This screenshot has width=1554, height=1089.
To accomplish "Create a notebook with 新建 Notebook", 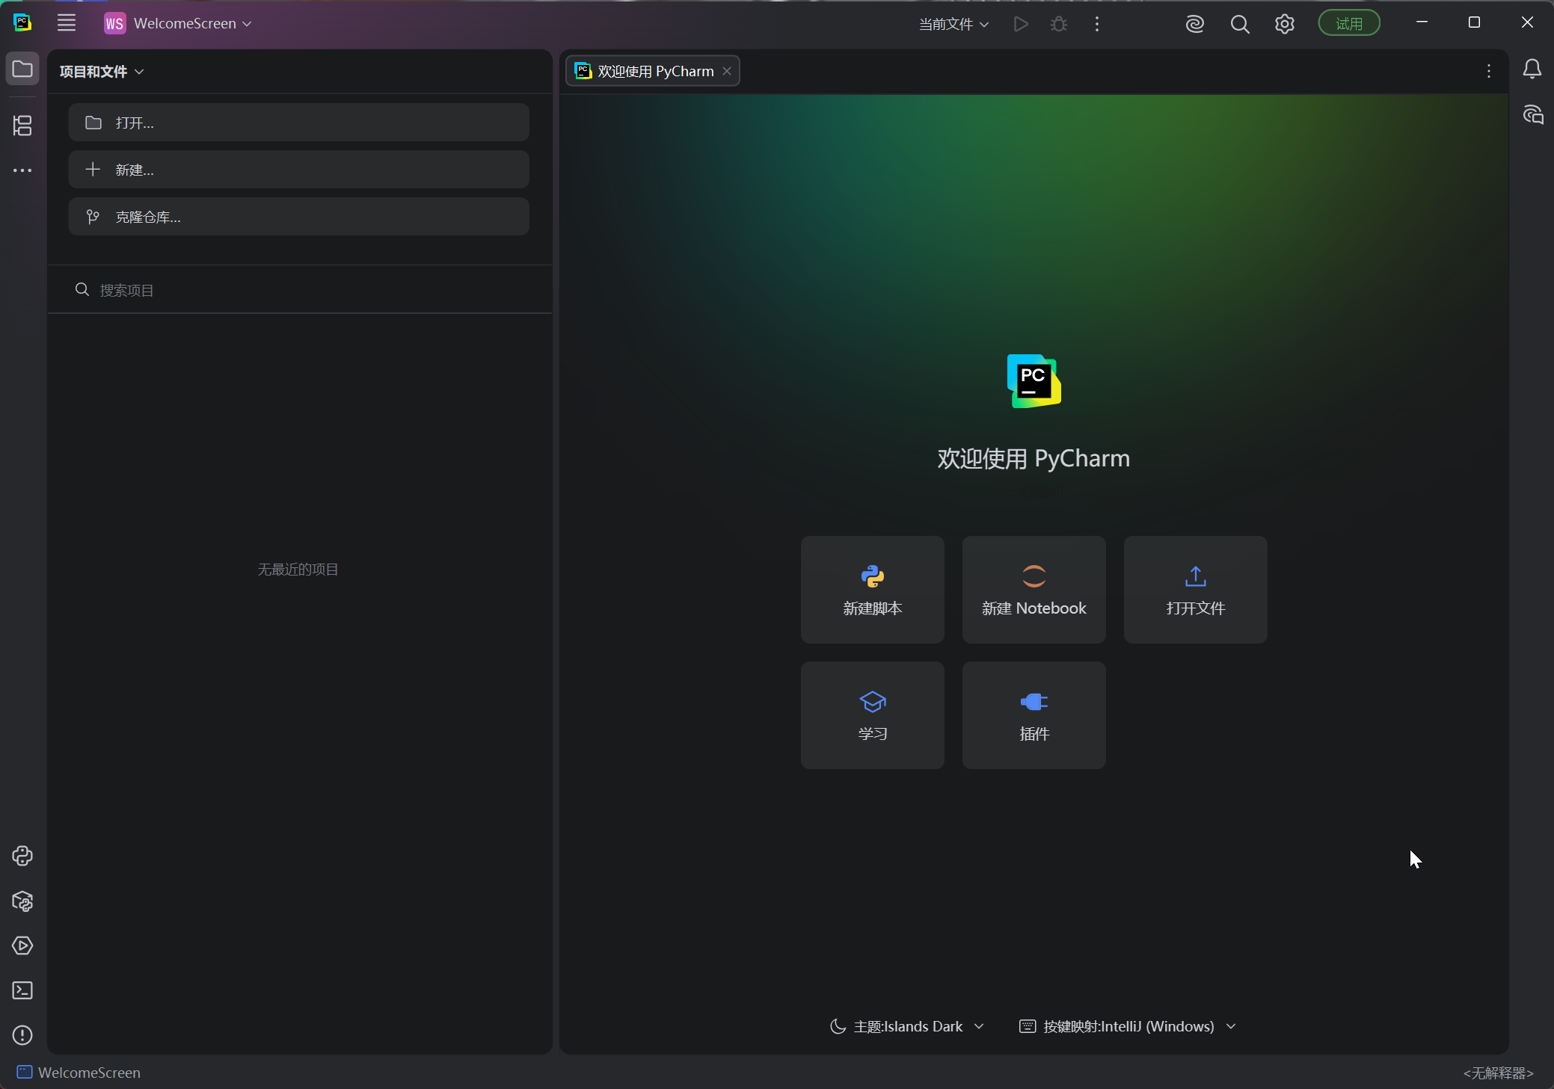I will click(1034, 590).
